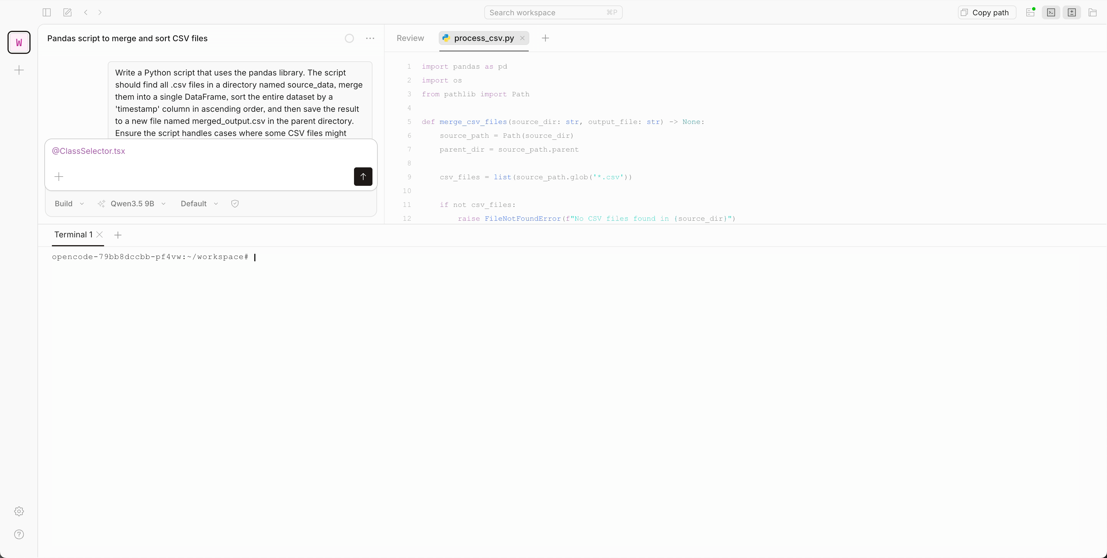Expand the Build mode dropdown

tap(68, 204)
